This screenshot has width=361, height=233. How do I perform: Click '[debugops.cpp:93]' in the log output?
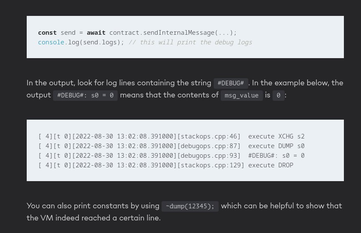coord(209,156)
